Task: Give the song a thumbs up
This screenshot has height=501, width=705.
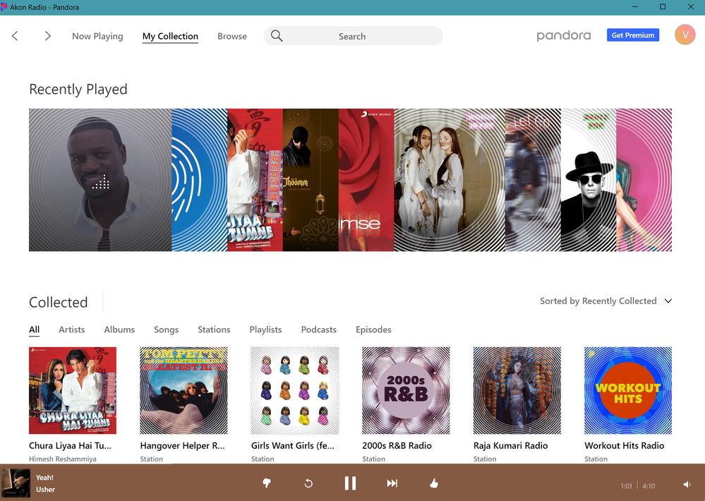Action: [x=434, y=483]
